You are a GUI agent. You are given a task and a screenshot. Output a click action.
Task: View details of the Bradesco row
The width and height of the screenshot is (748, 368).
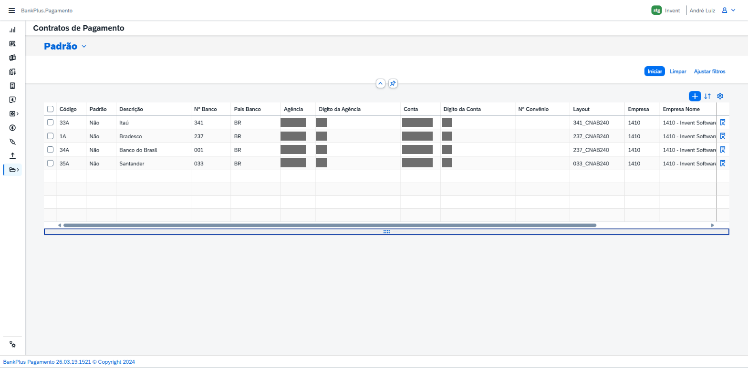click(723, 136)
